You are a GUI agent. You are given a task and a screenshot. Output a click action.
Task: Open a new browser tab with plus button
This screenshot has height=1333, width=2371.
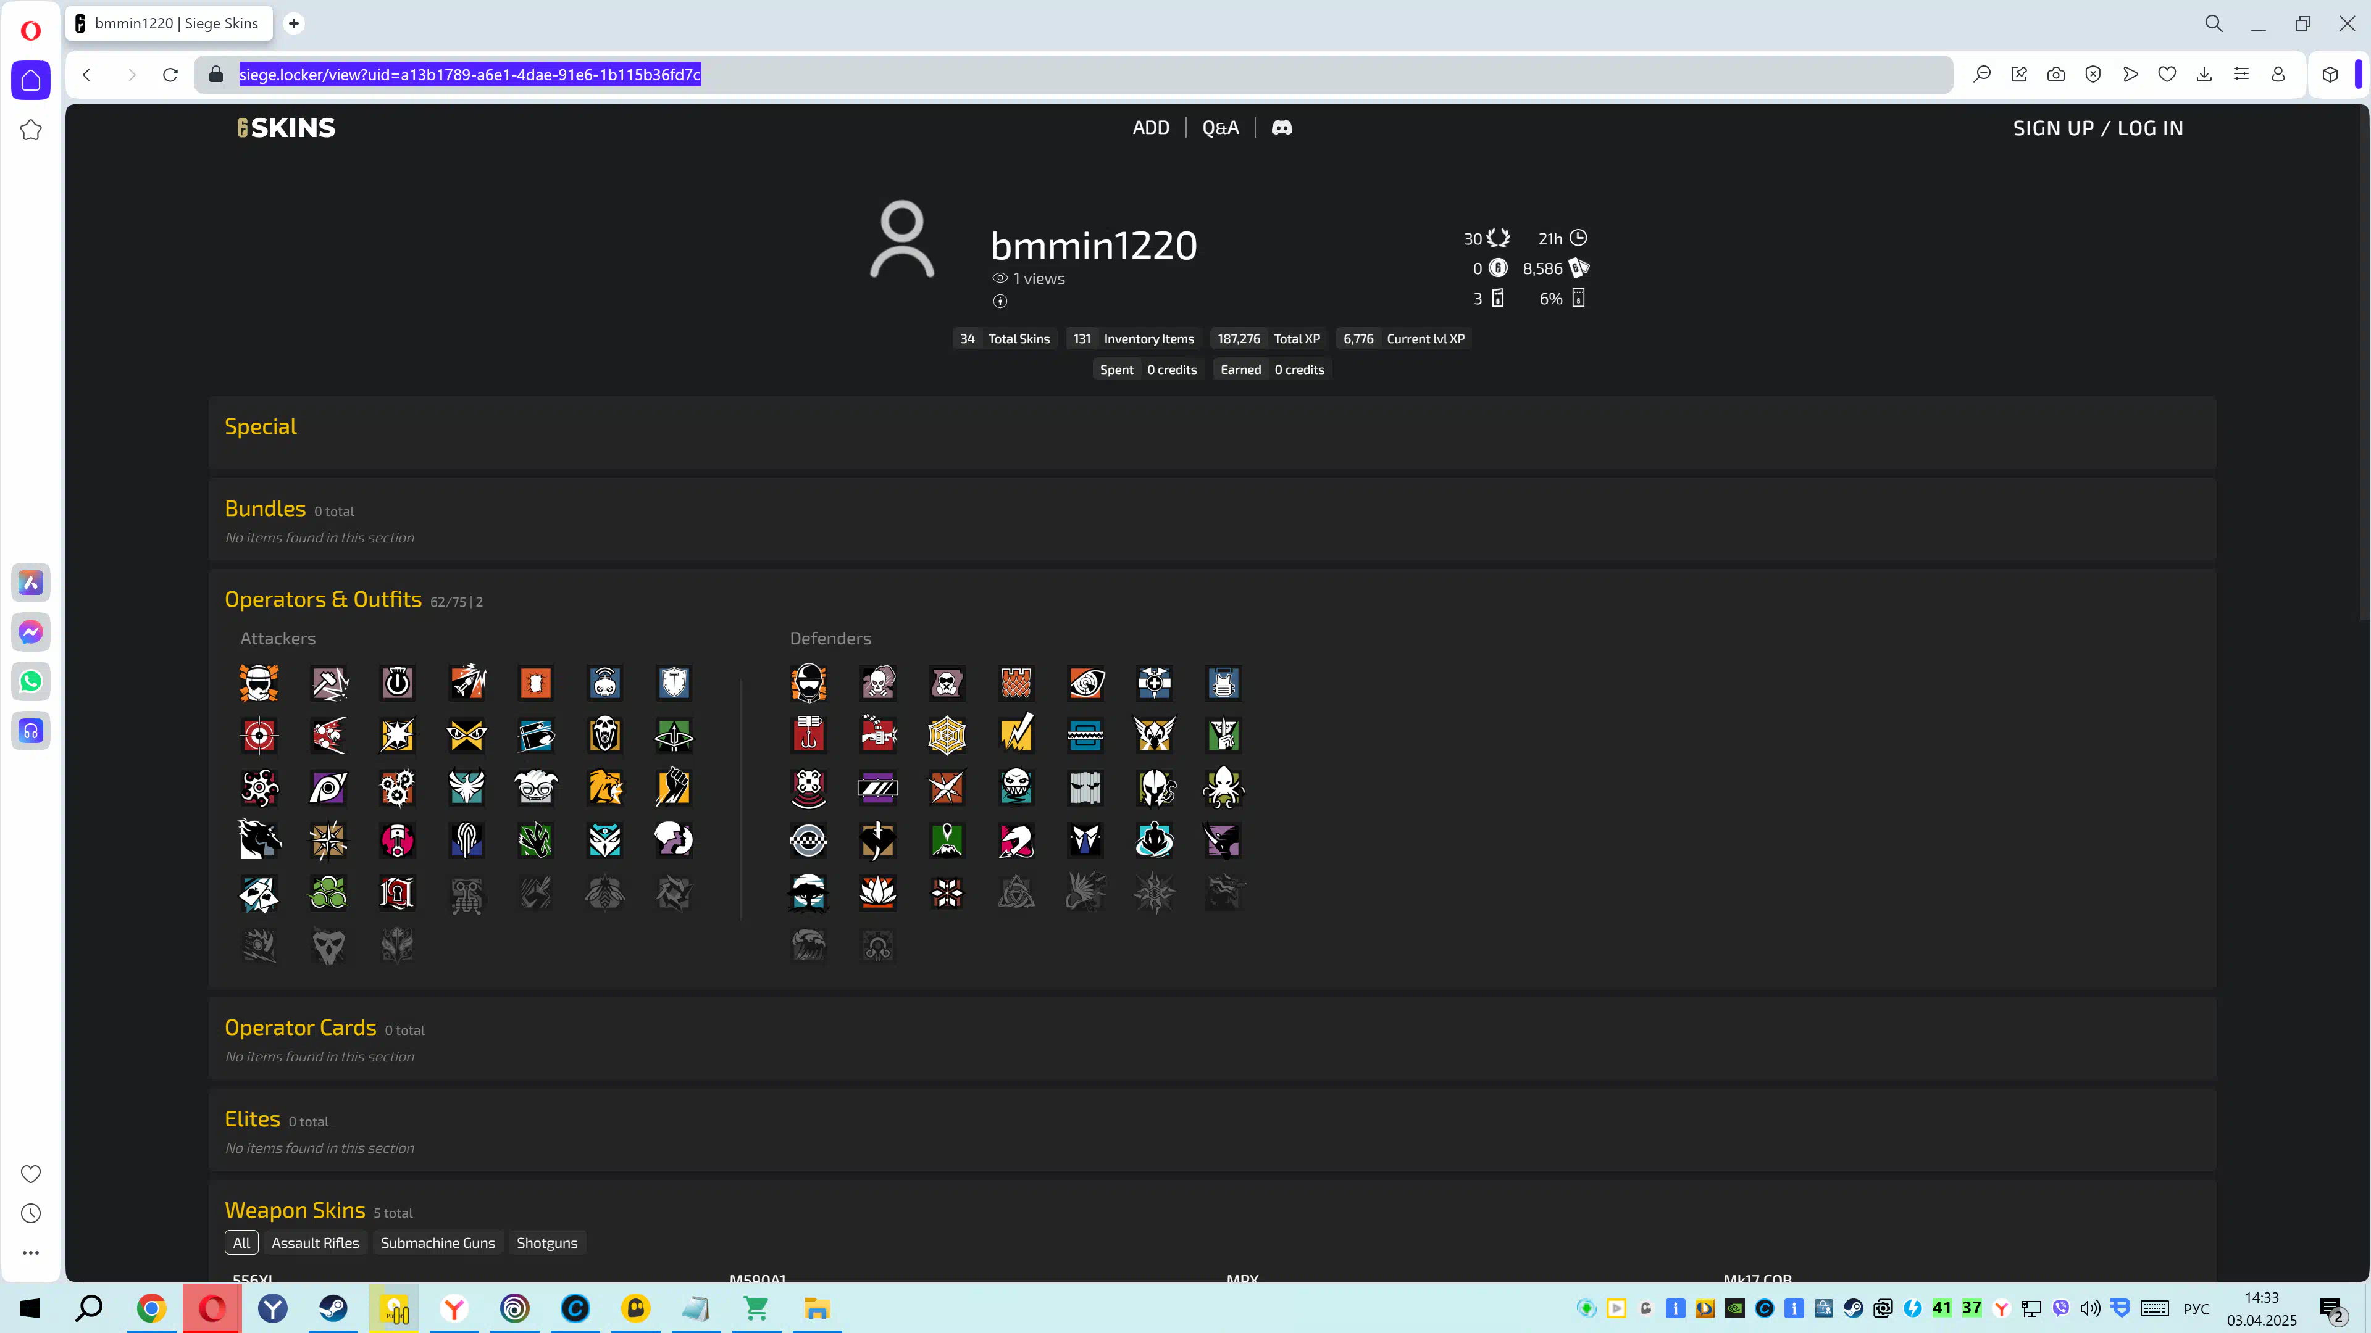294,23
